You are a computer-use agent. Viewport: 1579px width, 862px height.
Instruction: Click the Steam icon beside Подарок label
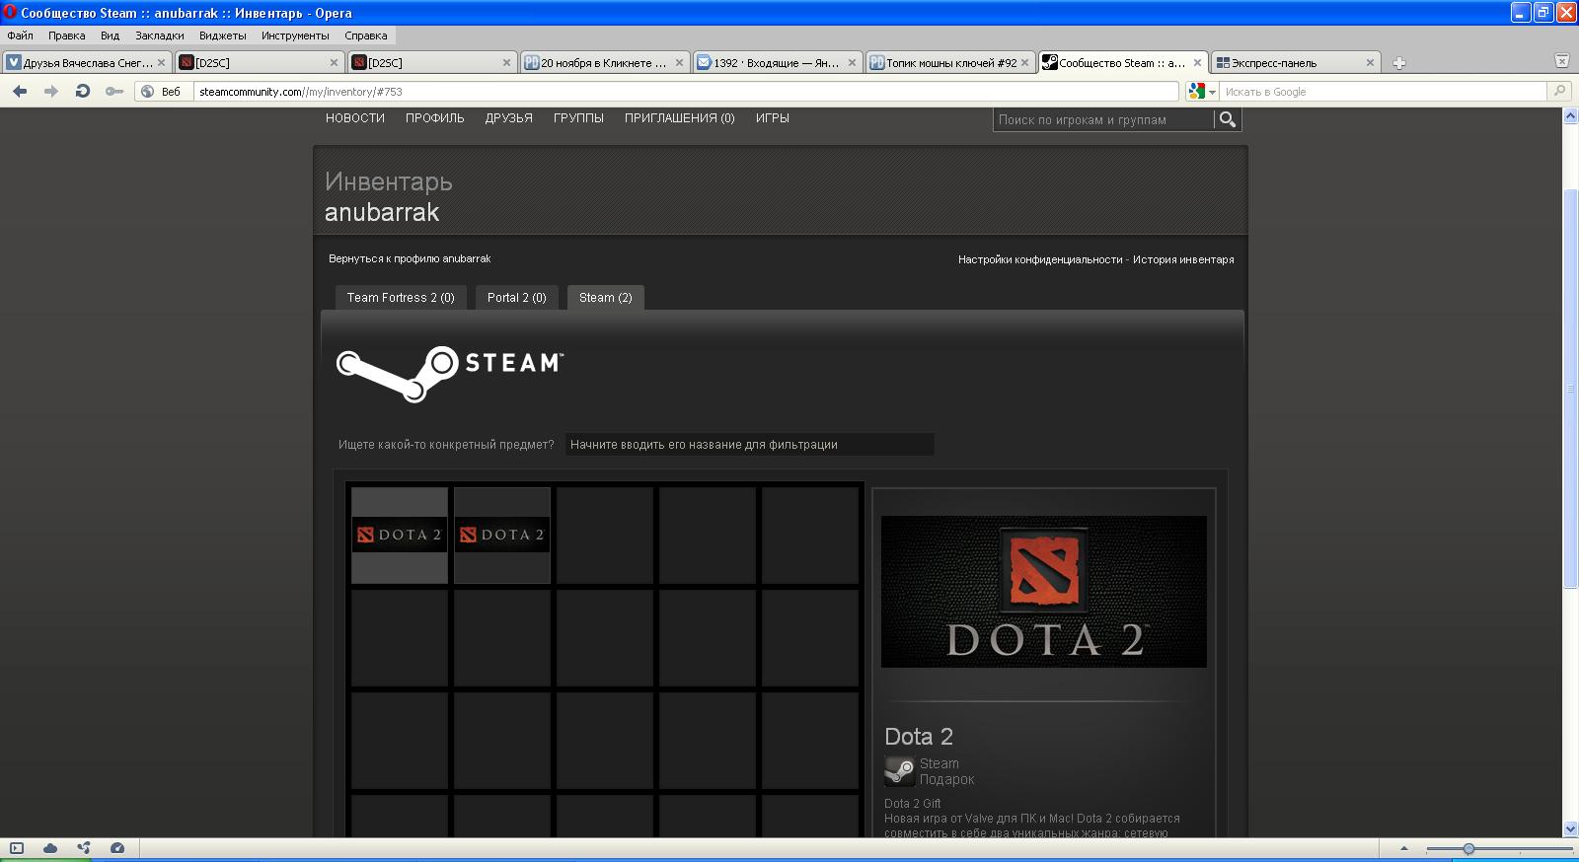pos(899,771)
